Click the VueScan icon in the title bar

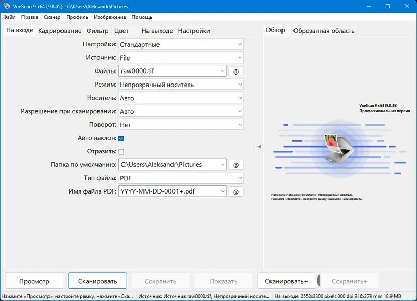click(x=7, y=7)
